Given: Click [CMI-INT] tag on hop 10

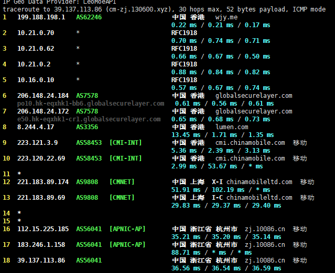Looking at the screenshot, I should pos(126,158).
